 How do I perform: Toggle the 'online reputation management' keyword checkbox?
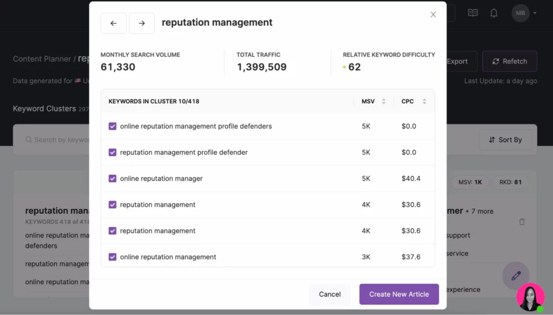pos(112,257)
